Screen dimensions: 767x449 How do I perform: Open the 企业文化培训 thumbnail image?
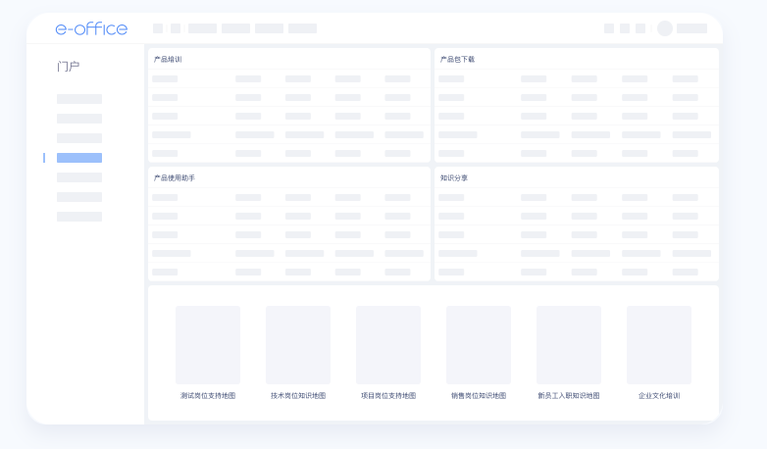click(x=659, y=345)
